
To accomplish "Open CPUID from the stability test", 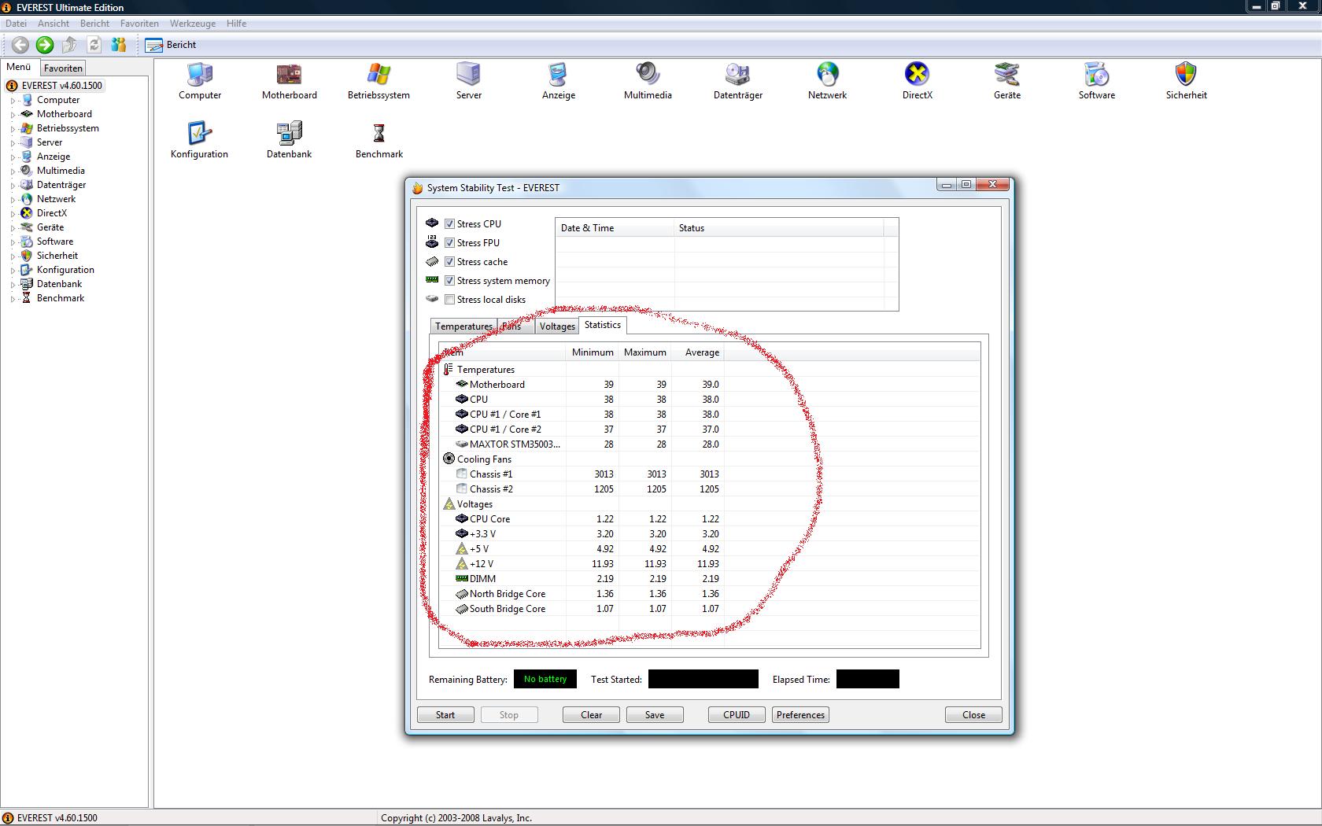I will coord(737,715).
